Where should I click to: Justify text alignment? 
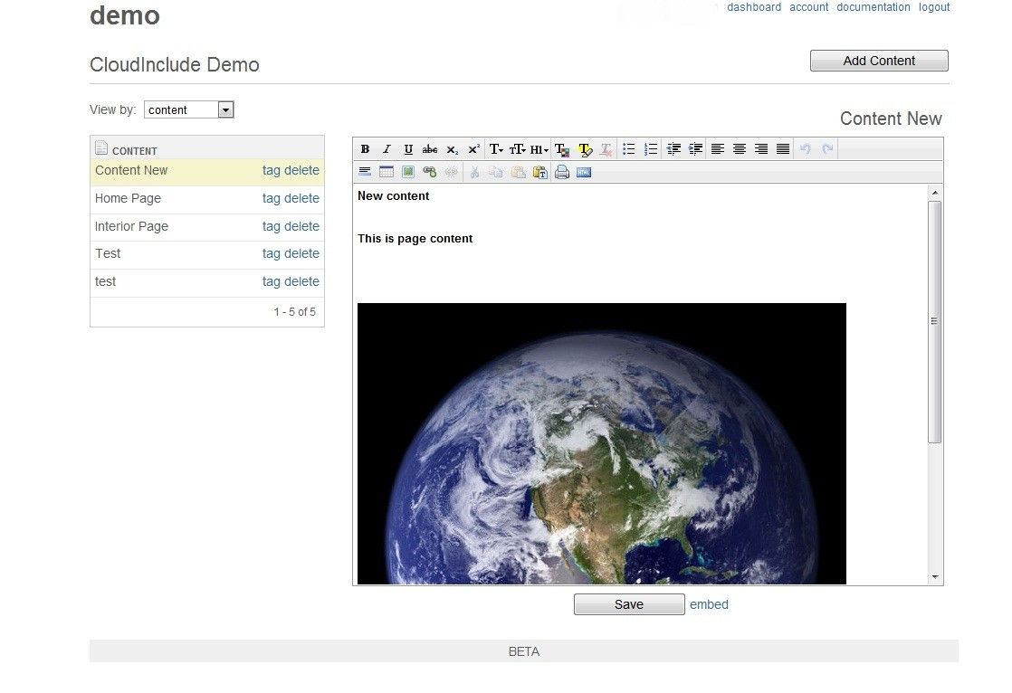783,149
